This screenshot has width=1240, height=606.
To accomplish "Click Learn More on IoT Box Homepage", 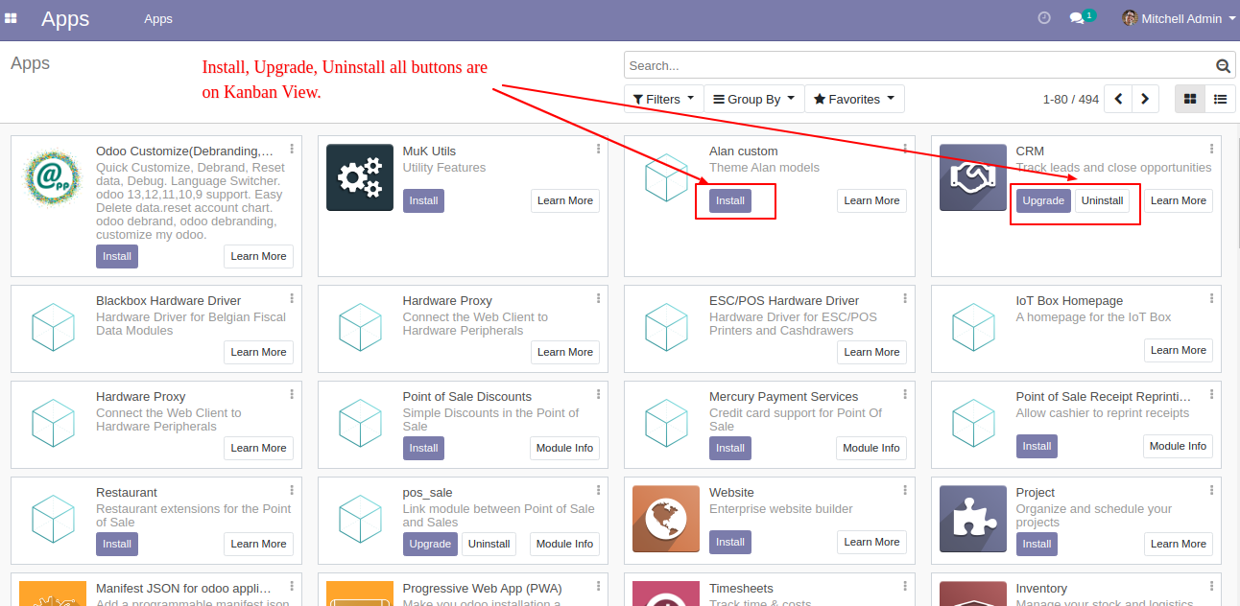I will pos(1179,350).
